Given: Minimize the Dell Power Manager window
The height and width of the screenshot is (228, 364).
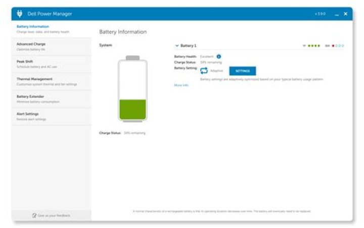Looking at the screenshot, I should (337, 14).
